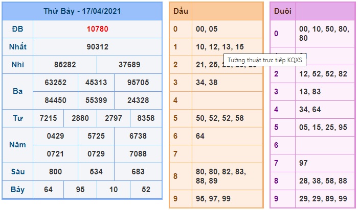The width and height of the screenshot is (358, 210).
Task: Select Đầu values "95, 97, 99"
Action: pos(213,199)
